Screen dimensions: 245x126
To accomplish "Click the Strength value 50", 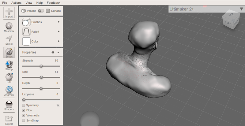I will click(56, 61).
